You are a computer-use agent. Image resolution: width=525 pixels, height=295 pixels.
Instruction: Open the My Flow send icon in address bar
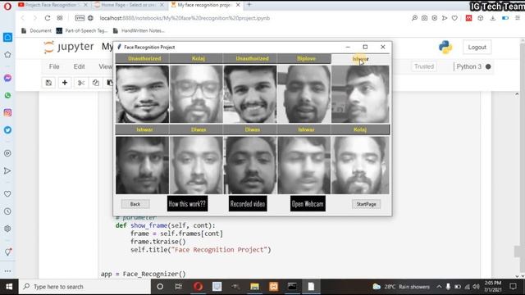445,18
